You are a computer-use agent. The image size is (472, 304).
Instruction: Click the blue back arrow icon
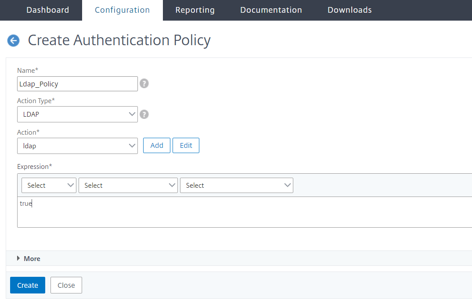coord(13,41)
